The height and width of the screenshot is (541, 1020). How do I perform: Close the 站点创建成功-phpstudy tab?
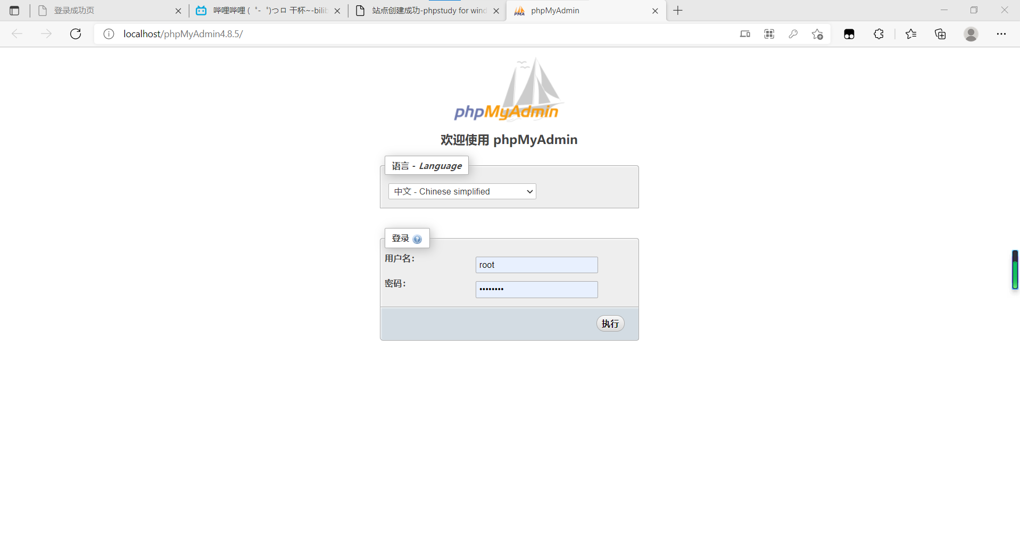click(496, 11)
